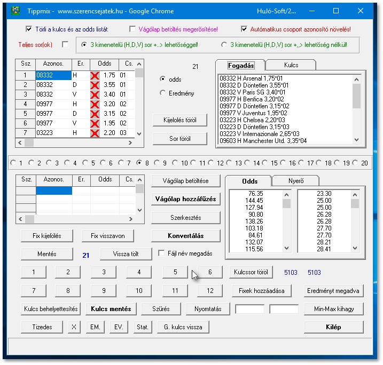This screenshot has width=383, height=365.
Task: Click down arrow of top table scrollbar
Action: (x=139, y=134)
